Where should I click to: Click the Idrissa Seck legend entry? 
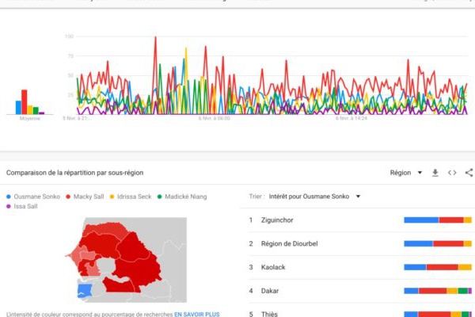pyautogui.click(x=131, y=197)
